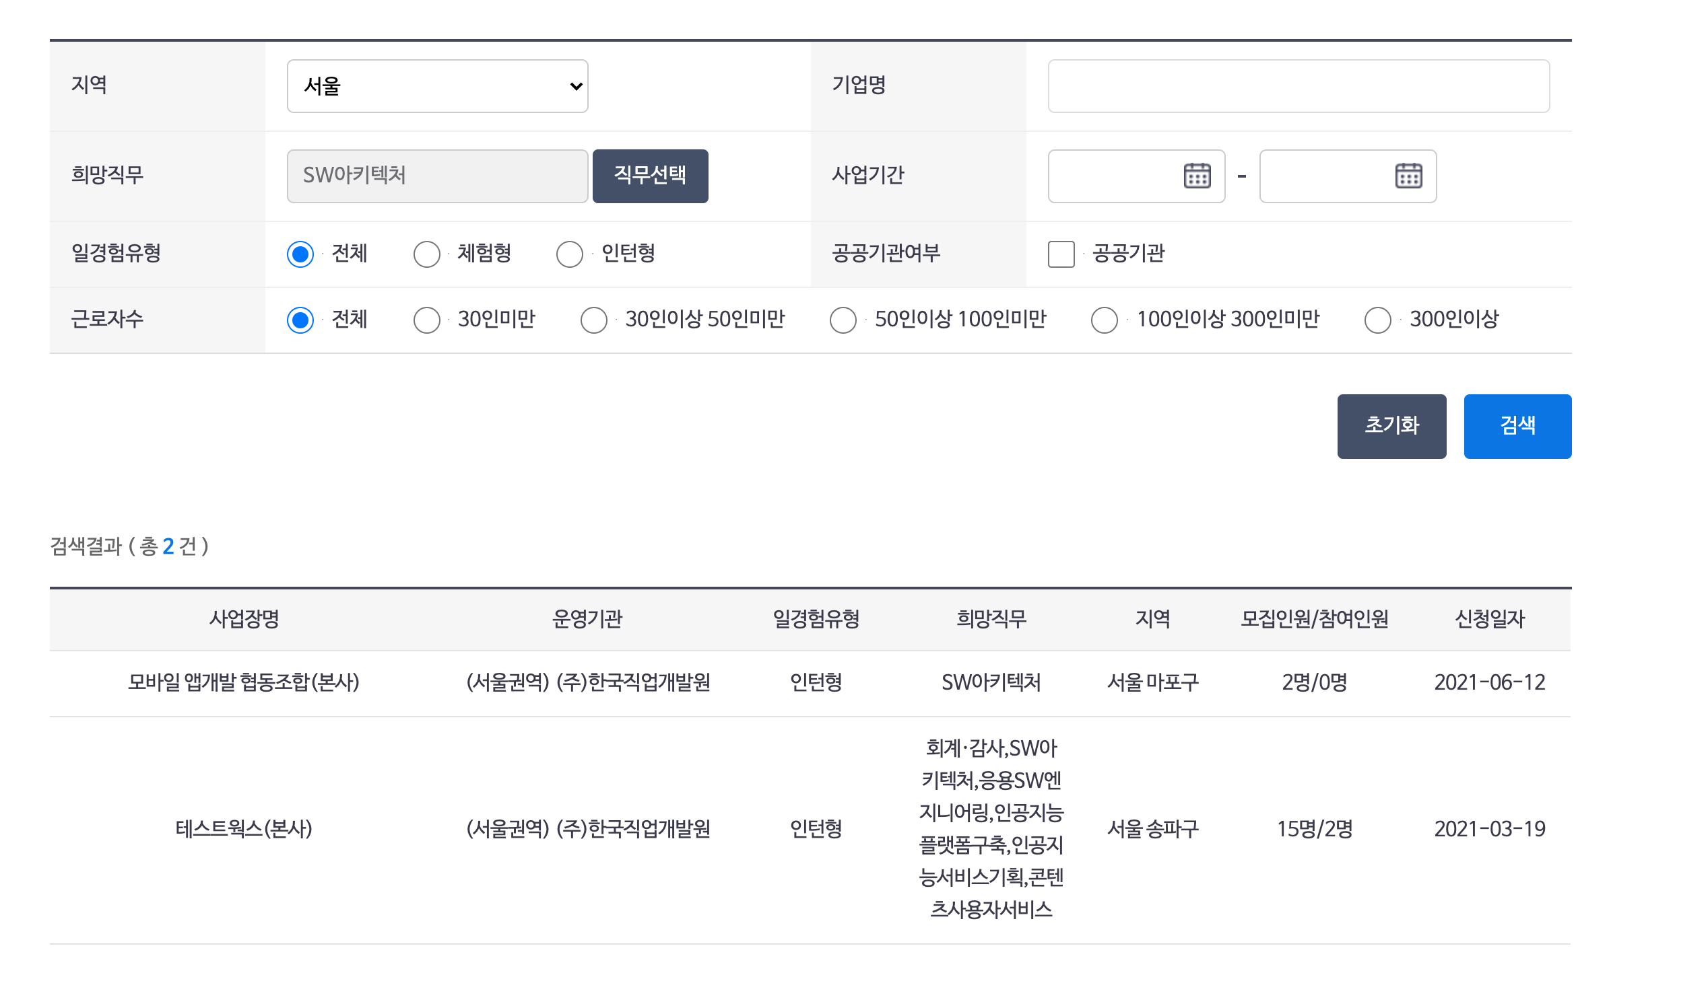The image size is (1708, 981).
Task: Open the start date calendar icon
Action: point(1197,176)
